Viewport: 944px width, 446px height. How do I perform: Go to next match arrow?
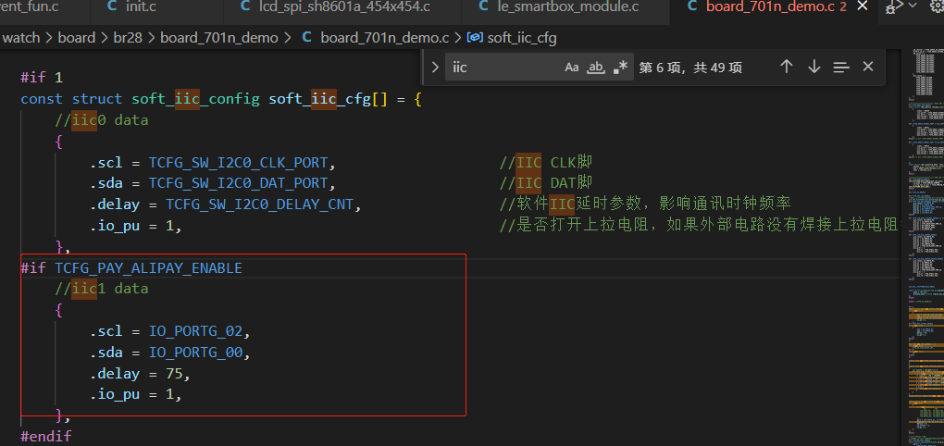click(x=814, y=67)
